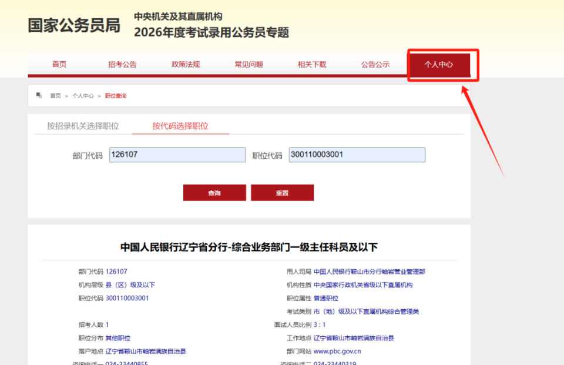Click the breadcrumb location icon

[x=39, y=95]
